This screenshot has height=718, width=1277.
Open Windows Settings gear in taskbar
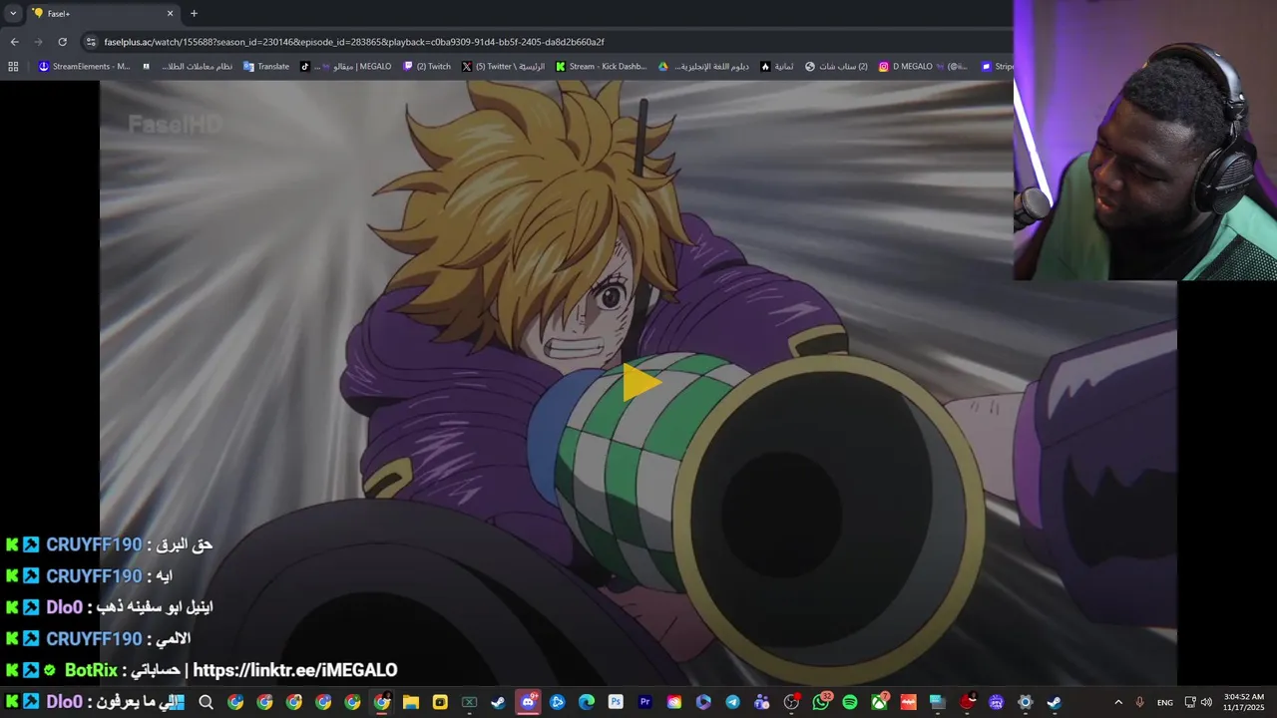1026,702
